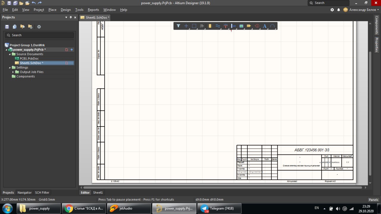This screenshot has height=214, width=381.
Task: Activate the Sheet1.SchDoc document tab
Action: click(x=95, y=18)
